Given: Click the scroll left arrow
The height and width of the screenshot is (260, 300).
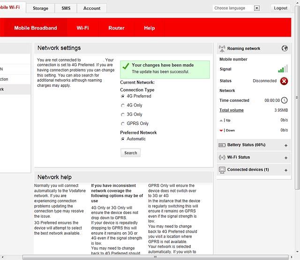Looking at the screenshot, I should coord(2,257).
